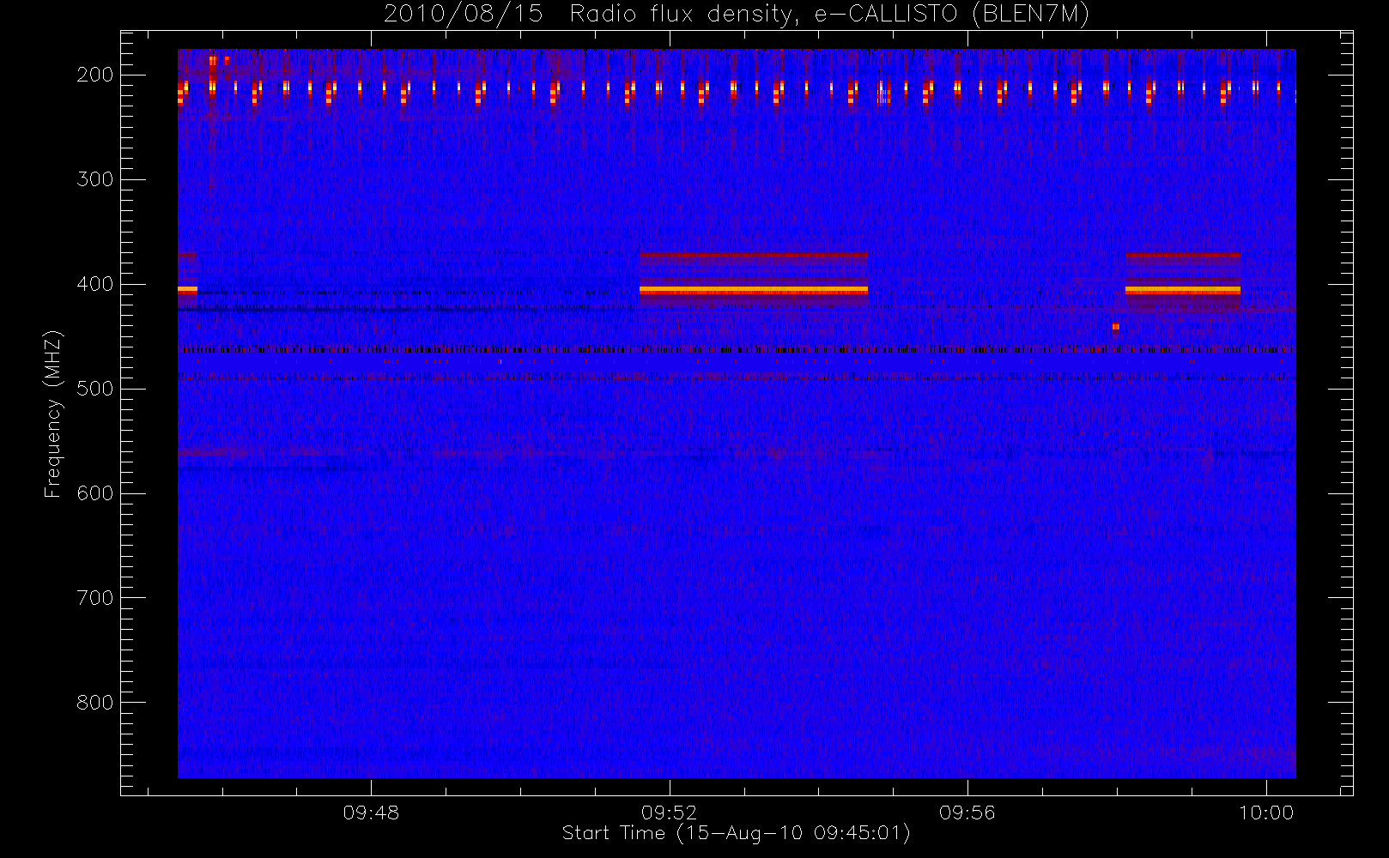The width and height of the screenshot is (1389, 858).
Task: Click the 400 frequency tick label
Action: (94, 284)
